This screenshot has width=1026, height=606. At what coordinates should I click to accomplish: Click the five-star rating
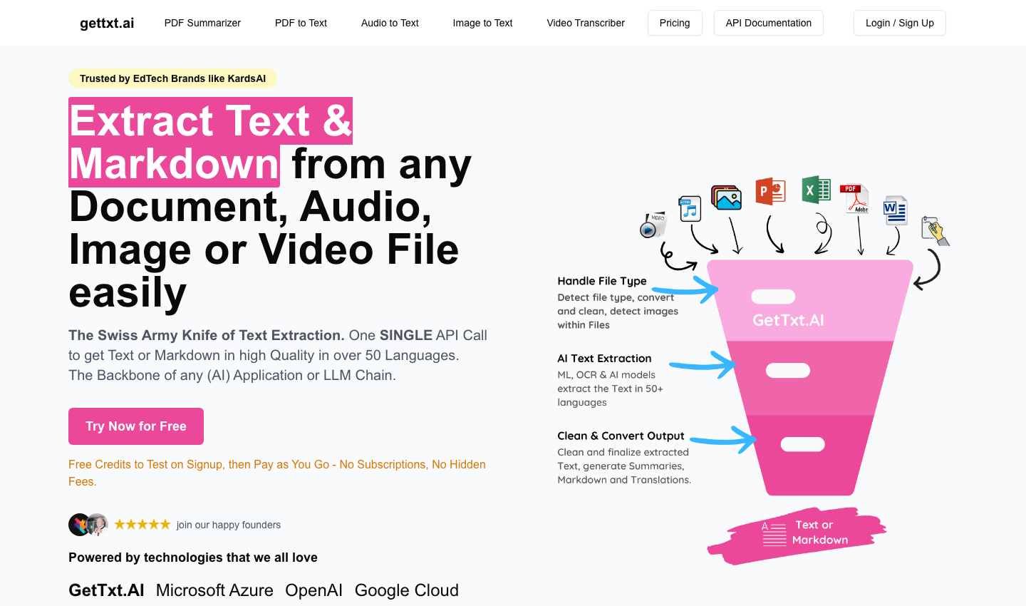coord(142,525)
